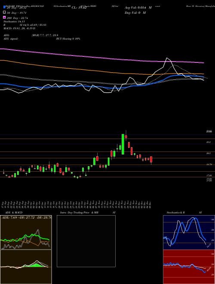Click the 20.5 price axis label
This screenshot has height=284, width=215.
click(x=209, y=153)
